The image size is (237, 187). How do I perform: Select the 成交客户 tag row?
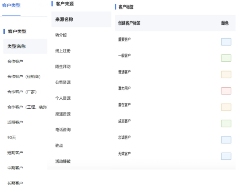(x=175, y=121)
